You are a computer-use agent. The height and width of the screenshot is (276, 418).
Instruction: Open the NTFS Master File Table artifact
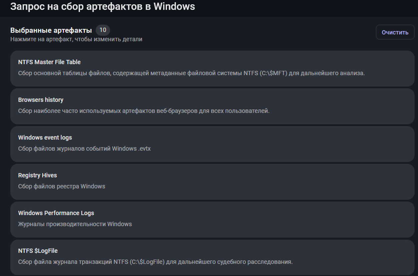49,62
